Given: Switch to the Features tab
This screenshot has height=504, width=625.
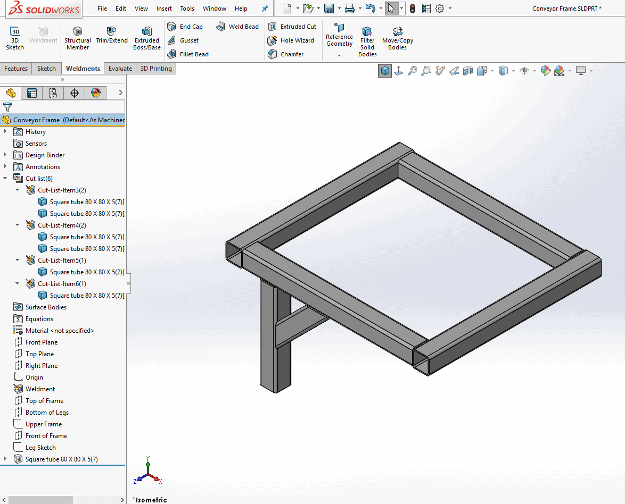Looking at the screenshot, I should pos(16,69).
